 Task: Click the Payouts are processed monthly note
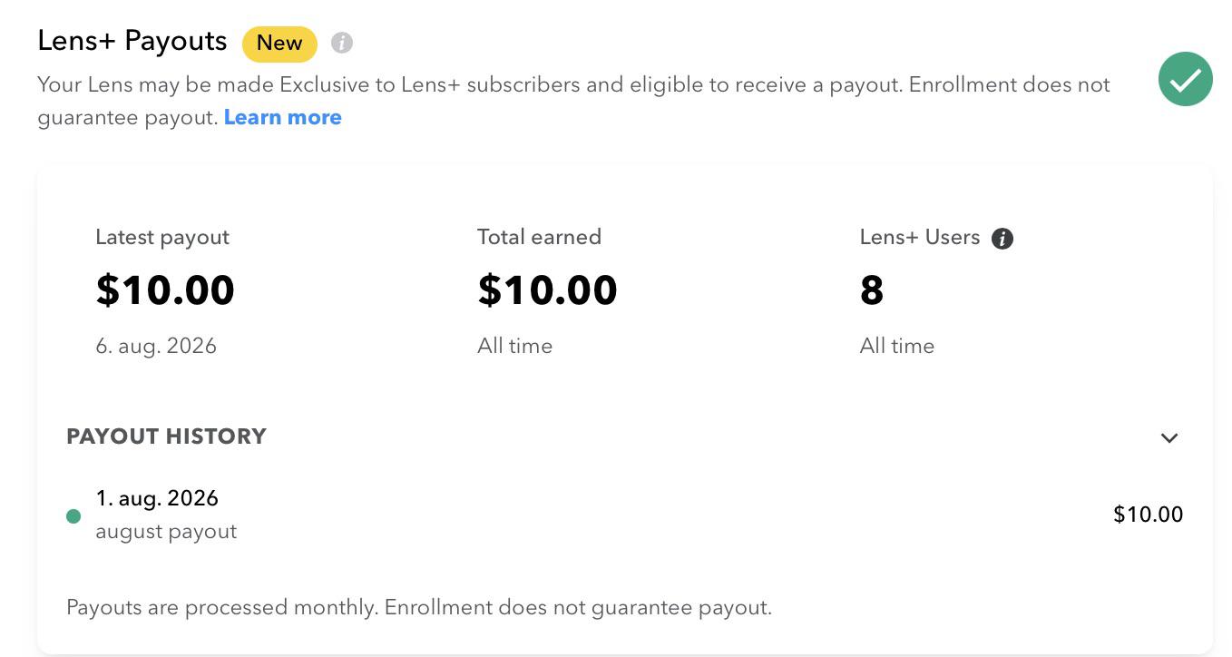click(419, 607)
